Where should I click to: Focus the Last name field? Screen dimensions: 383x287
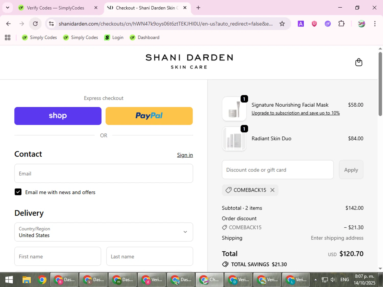point(150,256)
